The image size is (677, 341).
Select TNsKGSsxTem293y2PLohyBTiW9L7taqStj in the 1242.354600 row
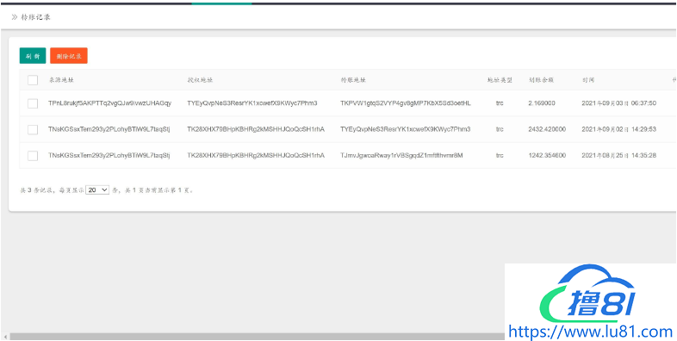click(109, 155)
